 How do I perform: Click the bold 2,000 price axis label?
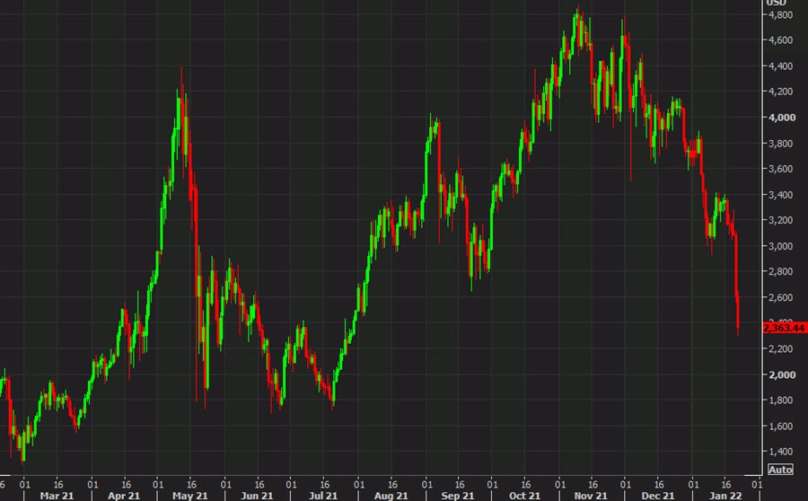777,374
